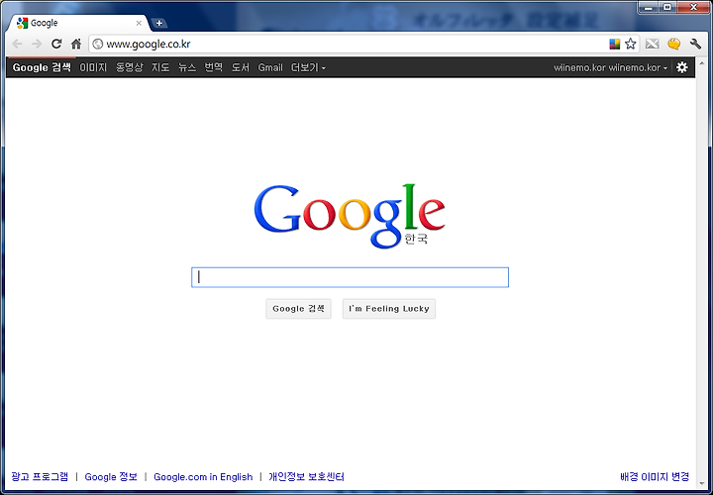
Task: Open 도서 in the black bar
Action: (241, 67)
